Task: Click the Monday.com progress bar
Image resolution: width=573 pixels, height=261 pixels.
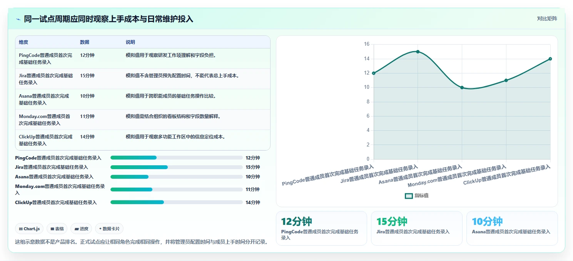Action: click(176, 190)
